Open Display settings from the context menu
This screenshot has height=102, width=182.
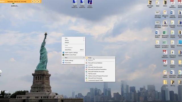tap(73, 60)
